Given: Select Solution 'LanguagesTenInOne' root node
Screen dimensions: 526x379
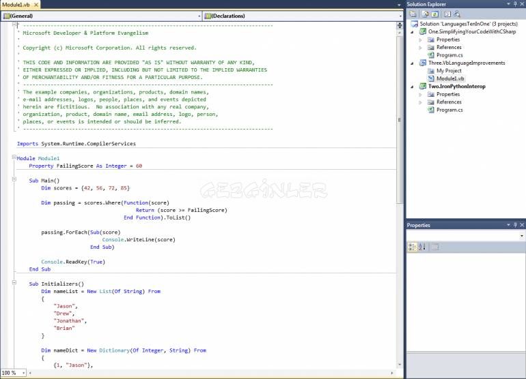Looking at the screenshot, I should pyautogui.click(x=469, y=24).
